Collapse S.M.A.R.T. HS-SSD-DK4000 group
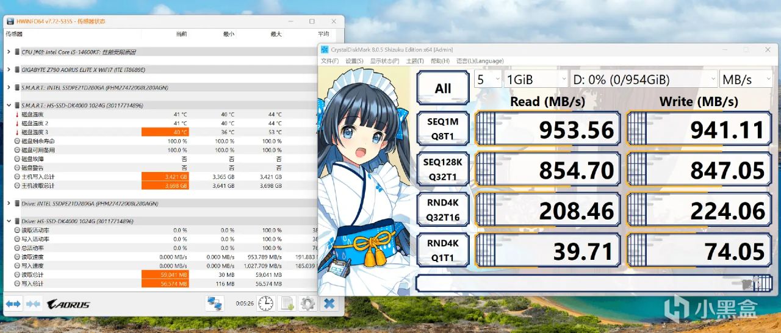The height and width of the screenshot is (333, 781). click(9, 106)
